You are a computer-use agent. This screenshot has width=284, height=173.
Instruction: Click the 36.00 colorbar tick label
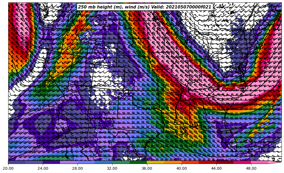[147, 168]
